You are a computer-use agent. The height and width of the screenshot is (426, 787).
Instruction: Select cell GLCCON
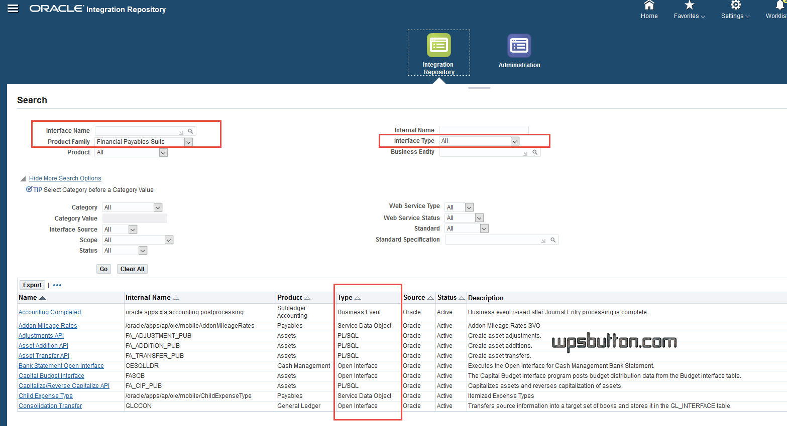click(x=139, y=406)
